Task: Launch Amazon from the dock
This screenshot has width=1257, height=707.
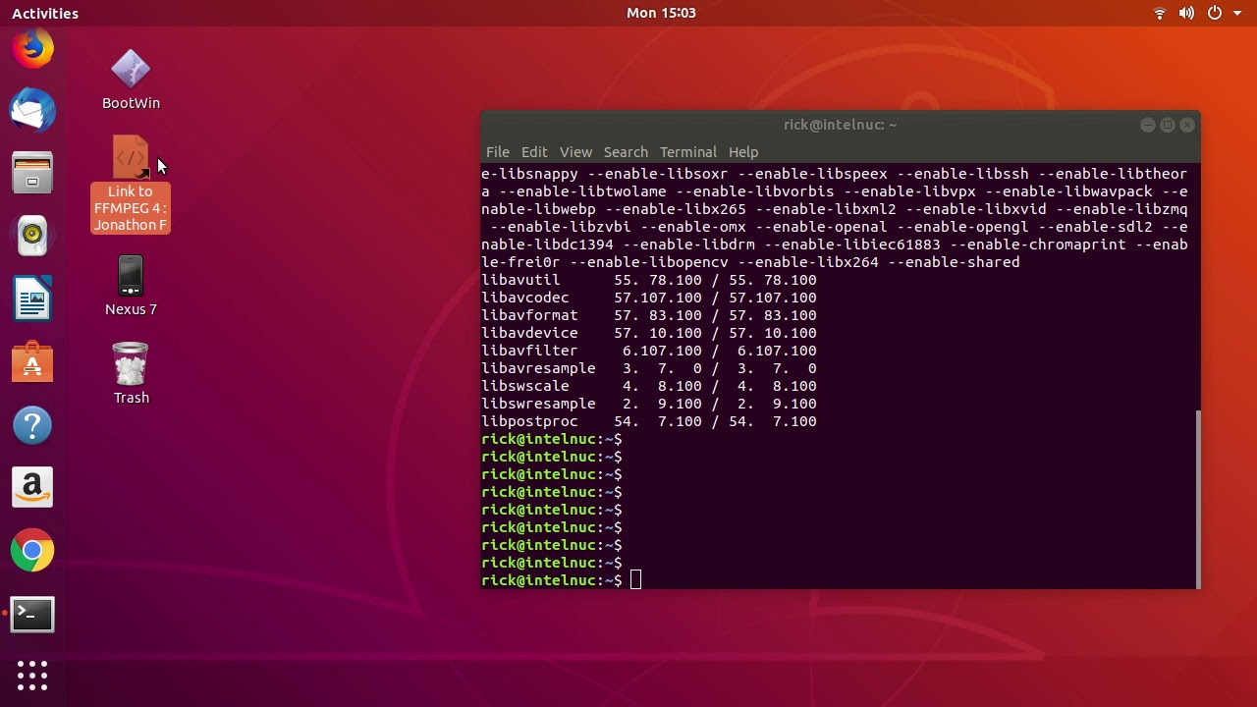Action: tap(32, 488)
